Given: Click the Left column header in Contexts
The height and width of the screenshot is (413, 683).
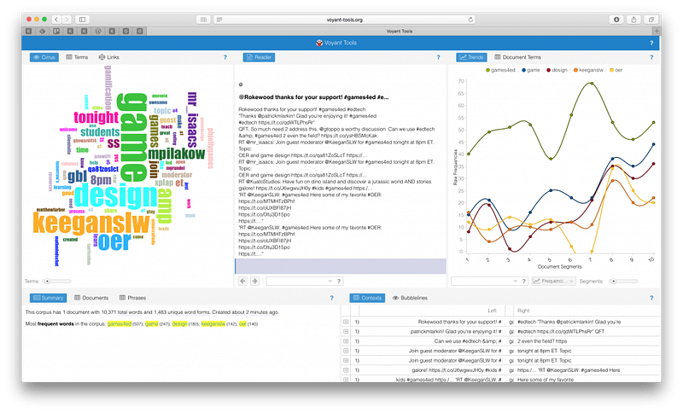Looking at the screenshot, I should tap(492, 311).
